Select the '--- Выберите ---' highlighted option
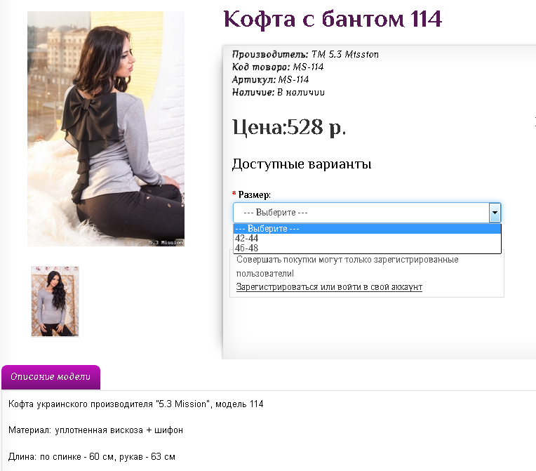This screenshot has height=471, width=536. point(367,229)
